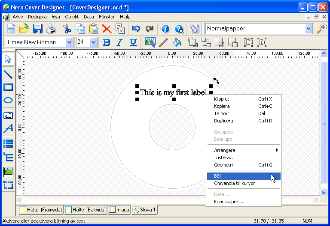Save the document with the floppy icon
This screenshot has height=226, width=330.
coord(38,29)
